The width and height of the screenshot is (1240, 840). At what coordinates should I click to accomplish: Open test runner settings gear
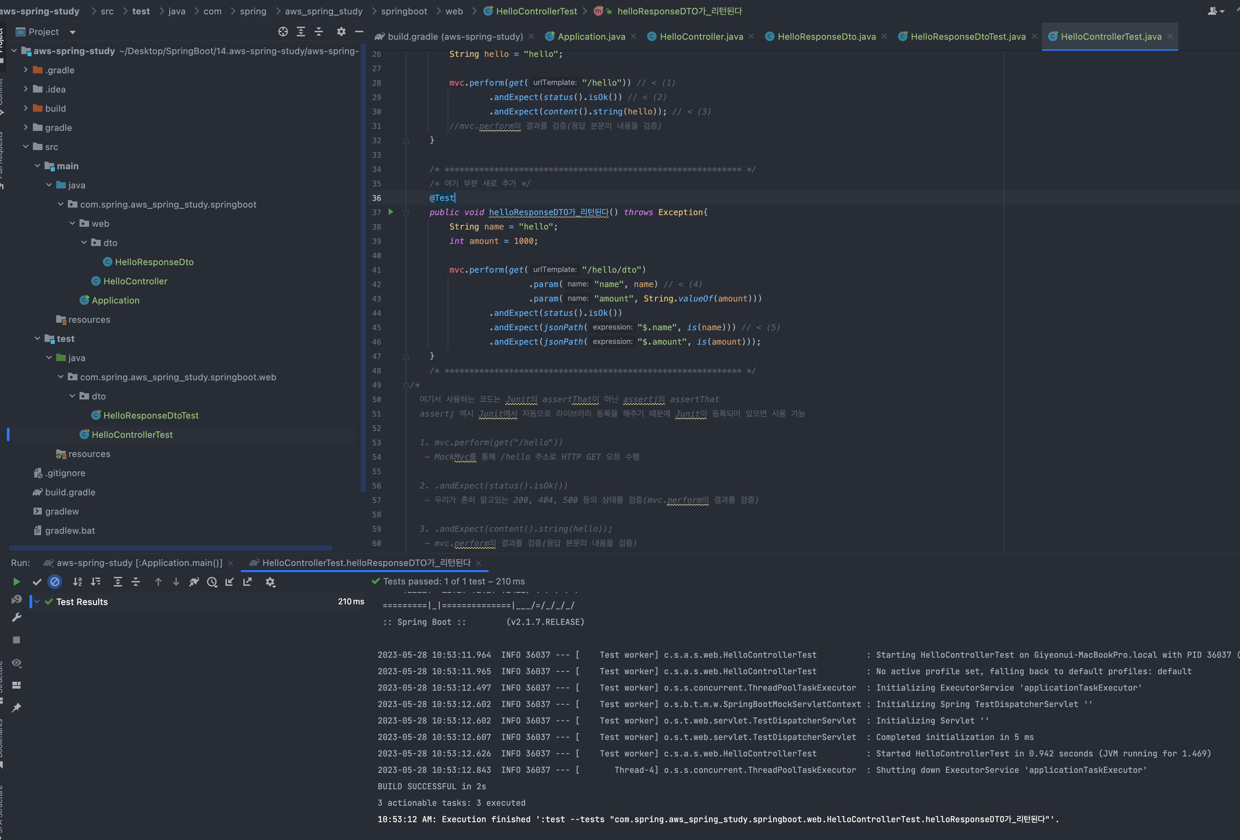[270, 582]
